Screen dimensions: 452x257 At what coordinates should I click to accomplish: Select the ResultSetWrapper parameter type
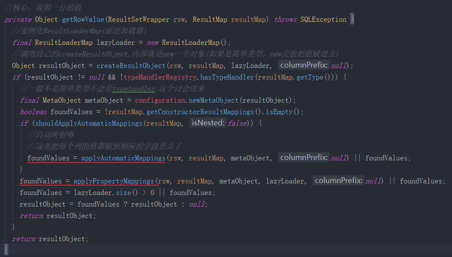[139, 19]
